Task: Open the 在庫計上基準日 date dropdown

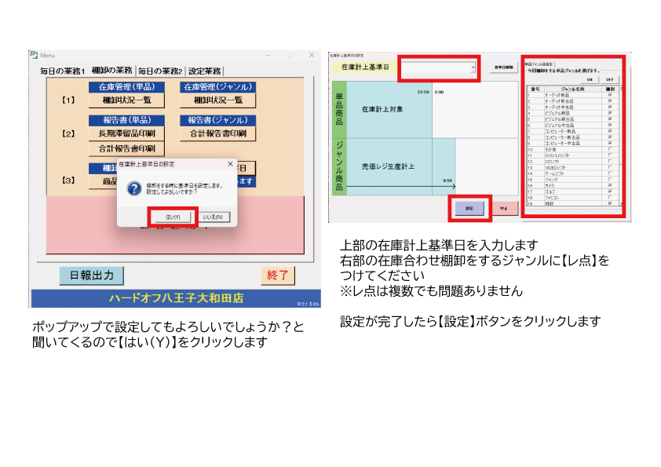Action: point(473,67)
